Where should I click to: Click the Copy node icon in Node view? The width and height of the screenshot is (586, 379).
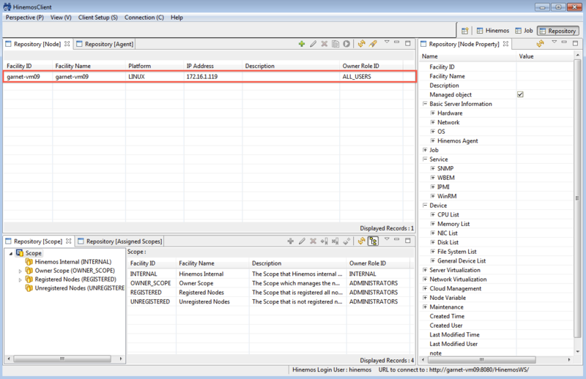[x=335, y=44]
